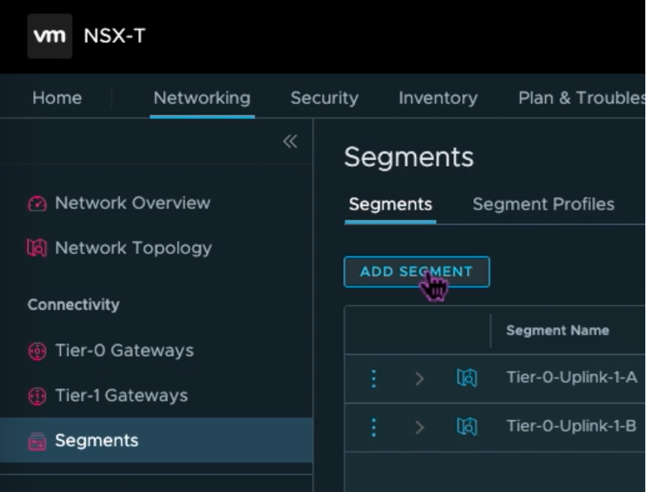This screenshot has height=492, width=646.
Task: Open the Security tab
Action: coord(324,98)
